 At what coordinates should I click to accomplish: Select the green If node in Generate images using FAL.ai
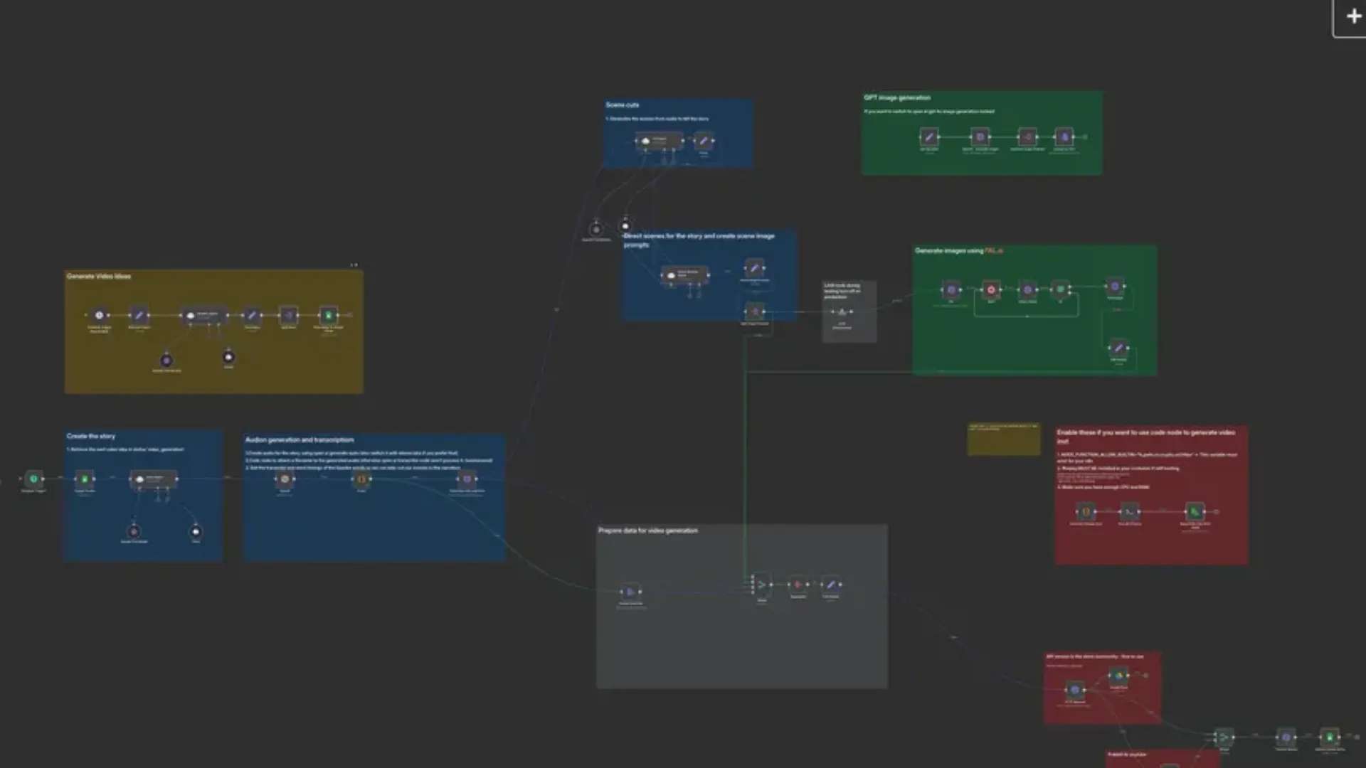pyautogui.click(x=1060, y=289)
